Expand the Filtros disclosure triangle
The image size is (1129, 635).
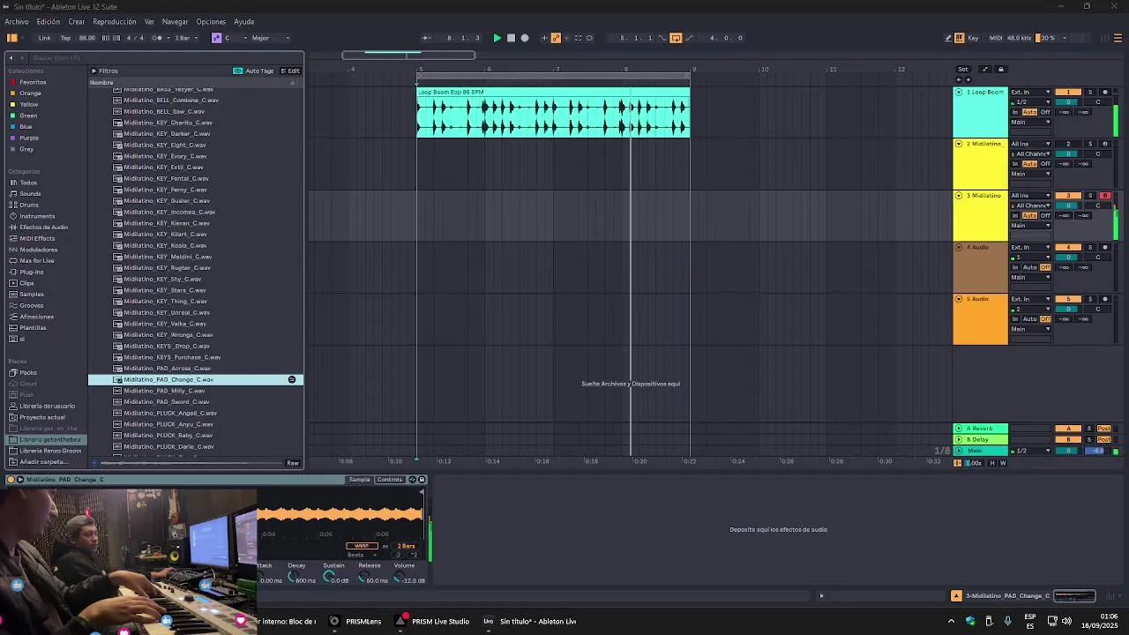93,71
